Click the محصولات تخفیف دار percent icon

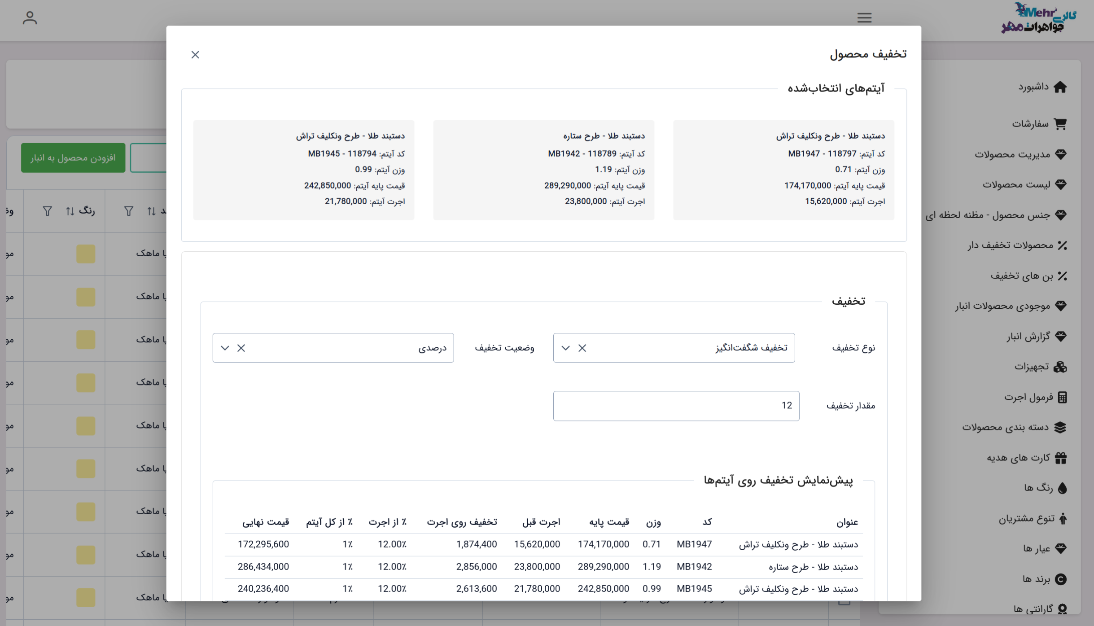pos(1062,245)
